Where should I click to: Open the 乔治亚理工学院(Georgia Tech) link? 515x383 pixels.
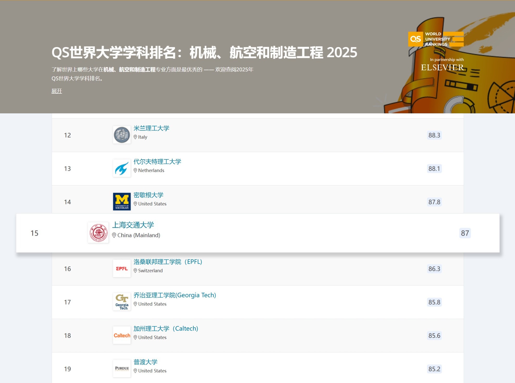(x=174, y=295)
